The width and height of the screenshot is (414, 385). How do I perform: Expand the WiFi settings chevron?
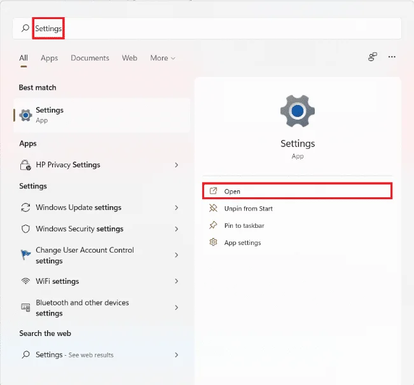pyautogui.click(x=176, y=281)
